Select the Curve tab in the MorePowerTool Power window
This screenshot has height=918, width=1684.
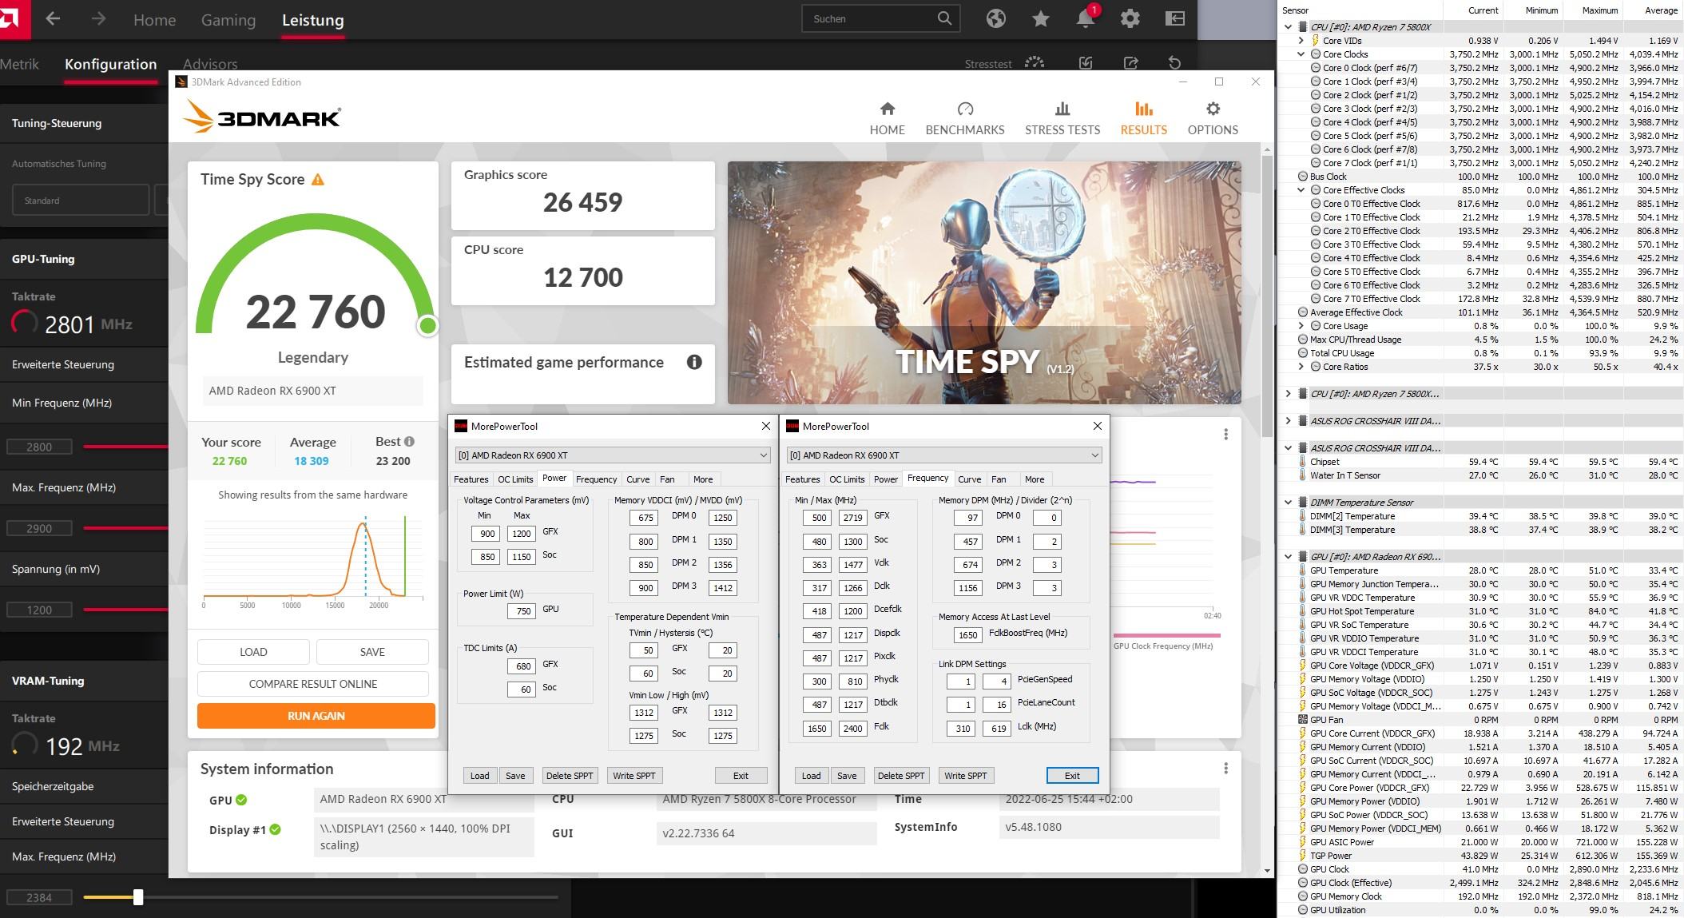coord(637,479)
